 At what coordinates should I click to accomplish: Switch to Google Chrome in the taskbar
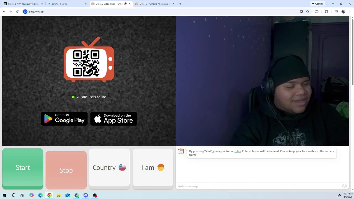click(x=50, y=195)
